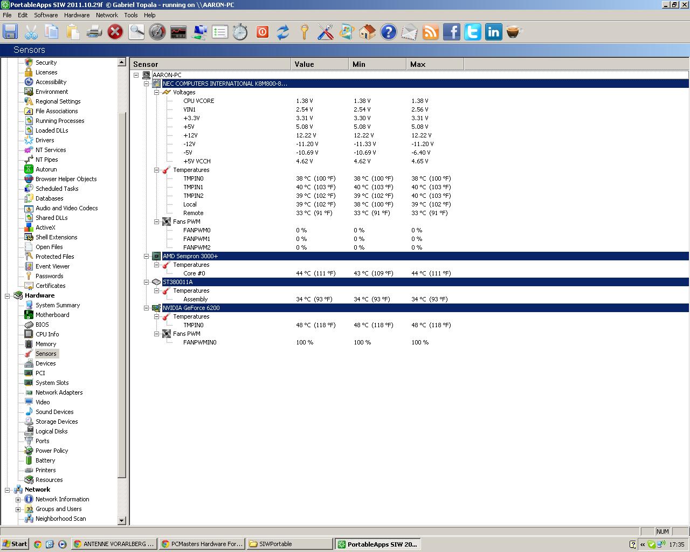Screen dimensions: 690x552
Task: Open the Network menu
Action: (107, 15)
